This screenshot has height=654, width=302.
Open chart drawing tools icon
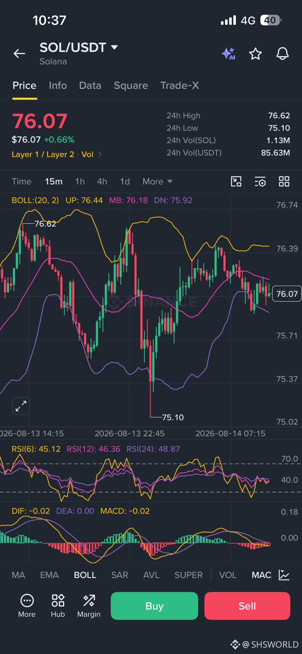click(236, 181)
